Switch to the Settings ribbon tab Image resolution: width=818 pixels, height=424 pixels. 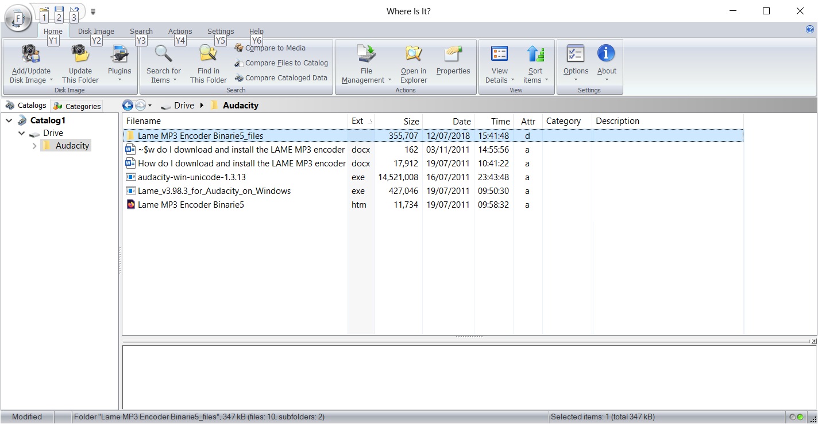click(x=221, y=32)
